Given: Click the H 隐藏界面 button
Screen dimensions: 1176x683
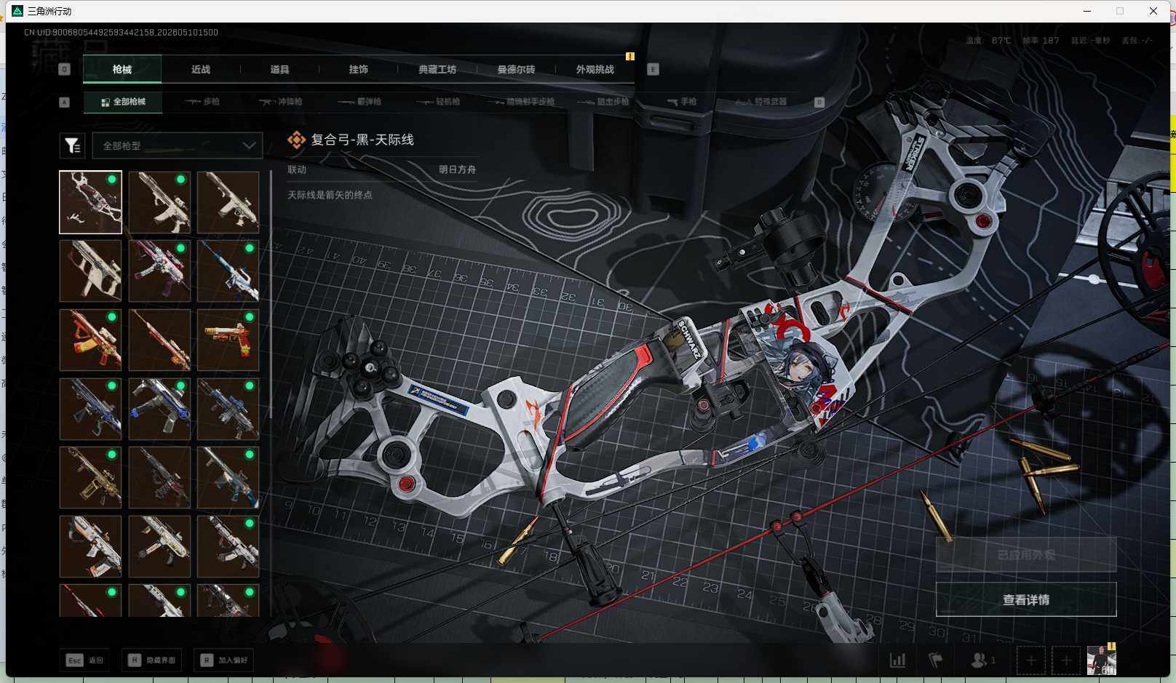Looking at the screenshot, I should point(152,660).
